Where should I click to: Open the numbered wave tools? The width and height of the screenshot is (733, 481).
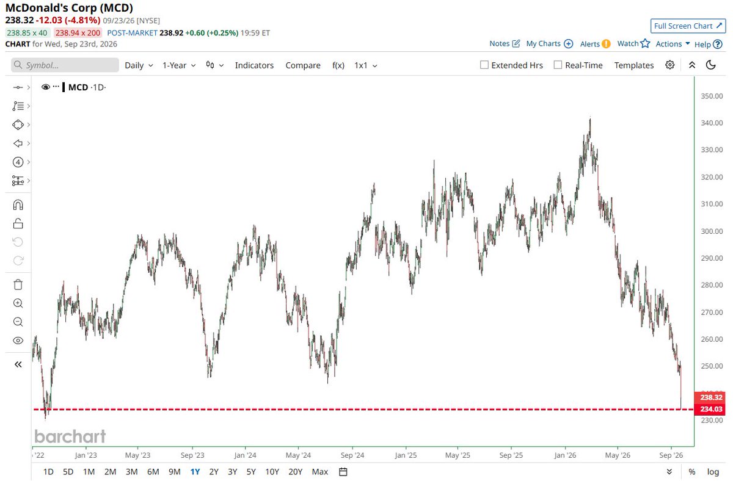[18, 162]
